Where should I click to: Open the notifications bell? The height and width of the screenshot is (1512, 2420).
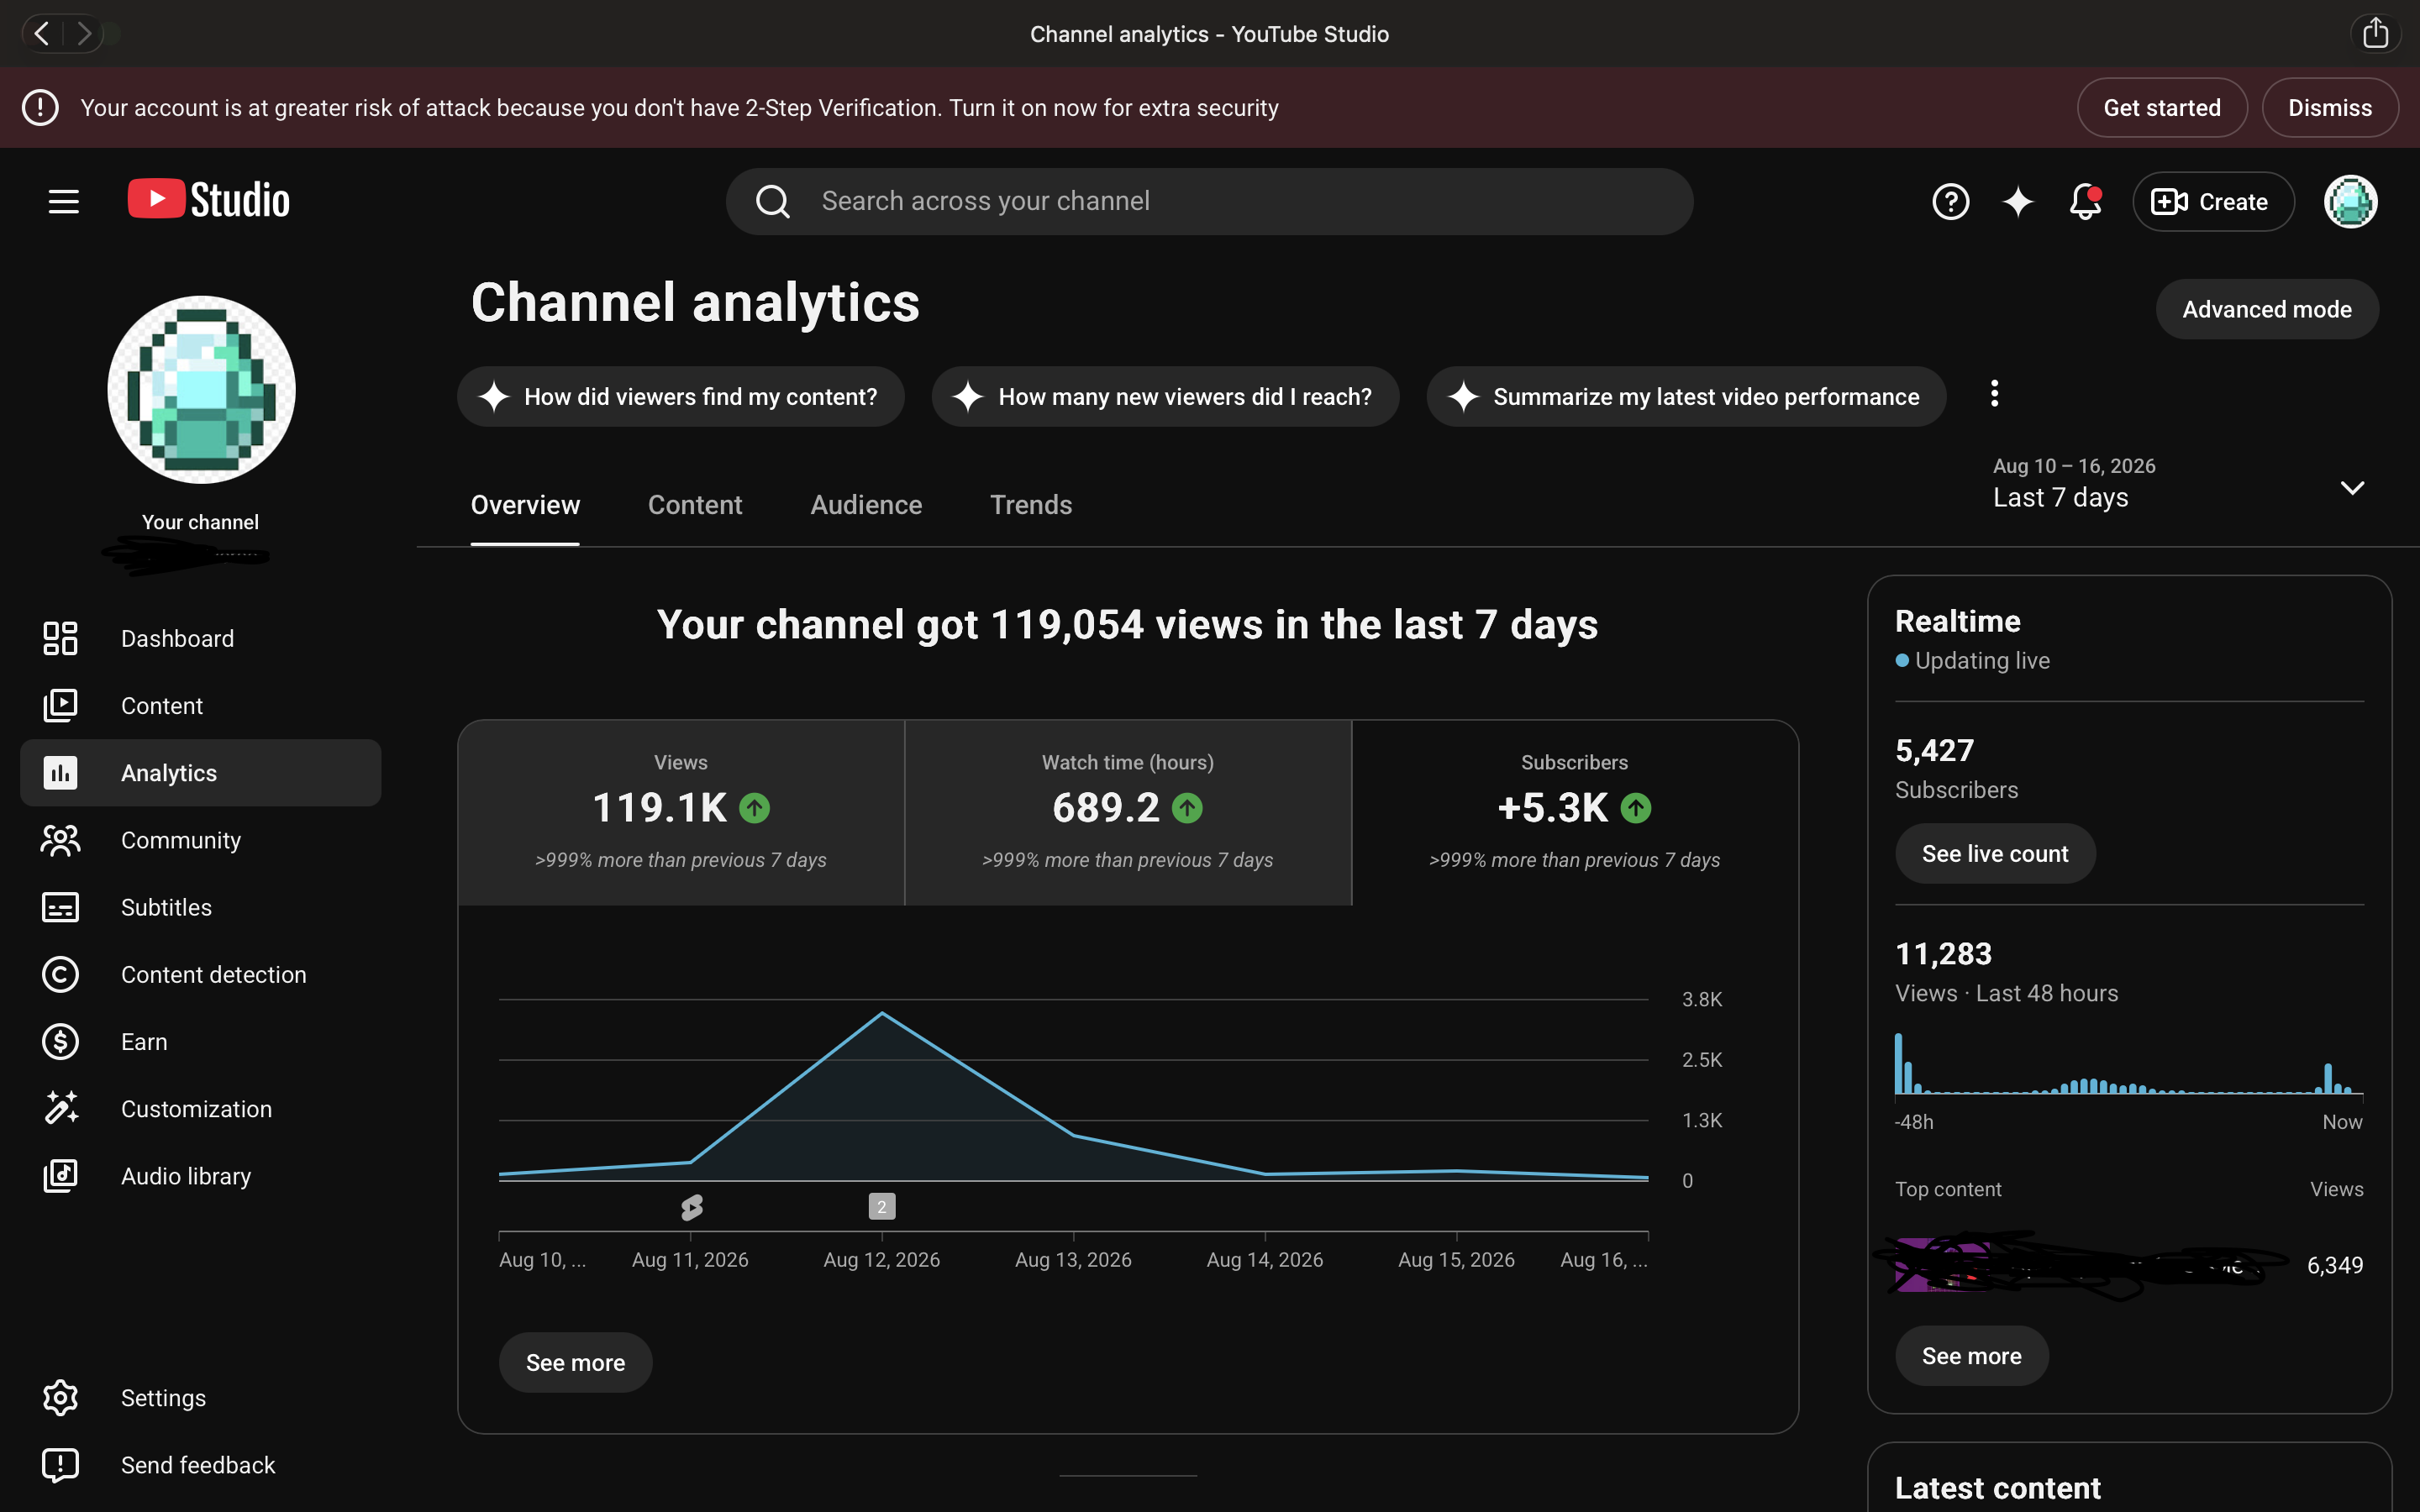coord(2085,201)
